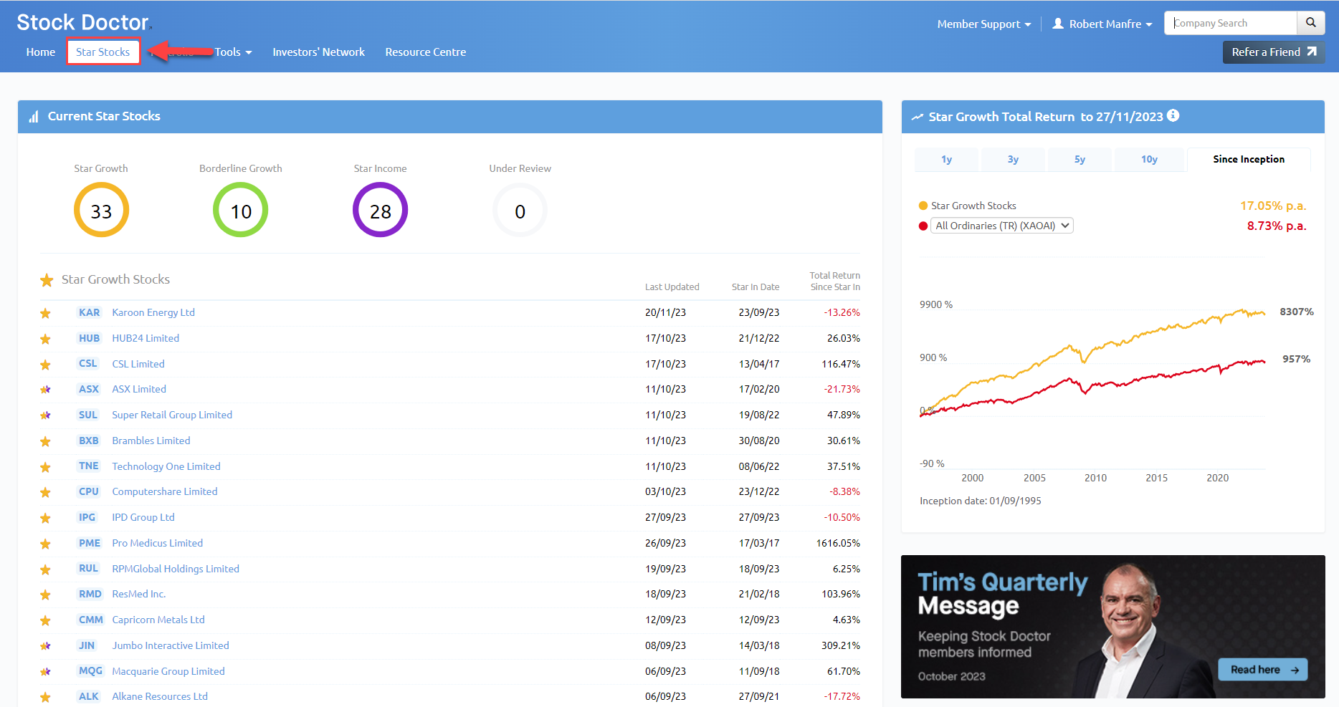The image size is (1339, 707).
Task: Click the half-purple star icon beside ASX Limited
Action: click(x=45, y=390)
